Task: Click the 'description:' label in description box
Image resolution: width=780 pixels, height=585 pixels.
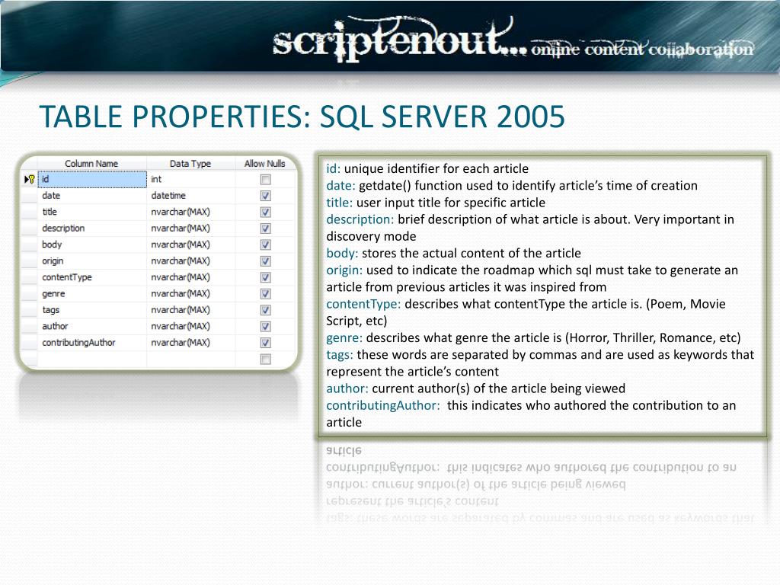Action: (360, 219)
